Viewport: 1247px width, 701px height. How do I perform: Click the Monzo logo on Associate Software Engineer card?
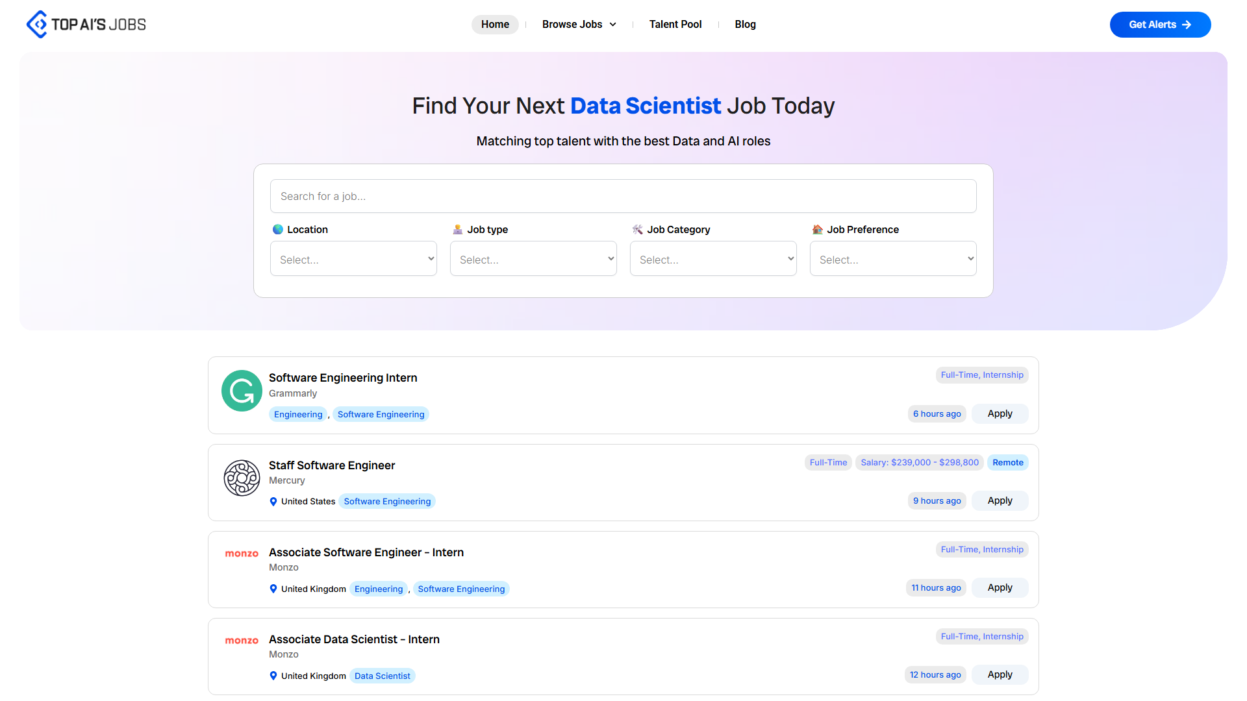click(241, 553)
